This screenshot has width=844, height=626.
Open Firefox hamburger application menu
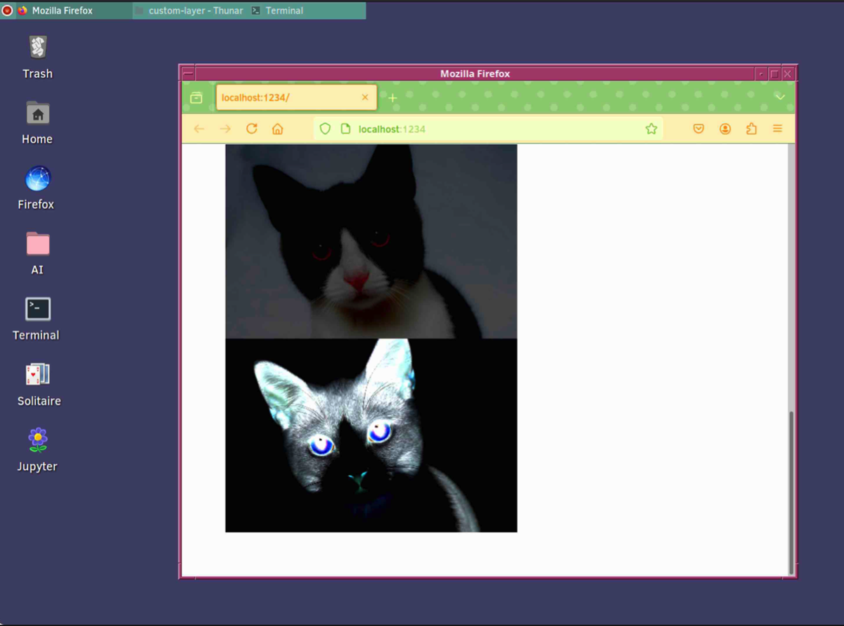[777, 129]
